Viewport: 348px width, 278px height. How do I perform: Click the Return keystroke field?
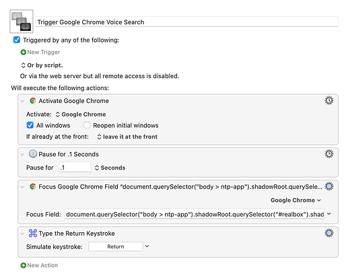click(116, 246)
